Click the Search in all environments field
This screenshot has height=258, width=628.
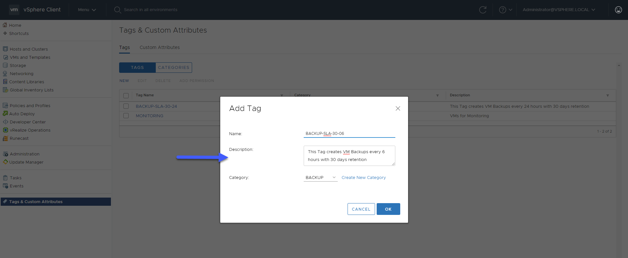click(x=151, y=10)
